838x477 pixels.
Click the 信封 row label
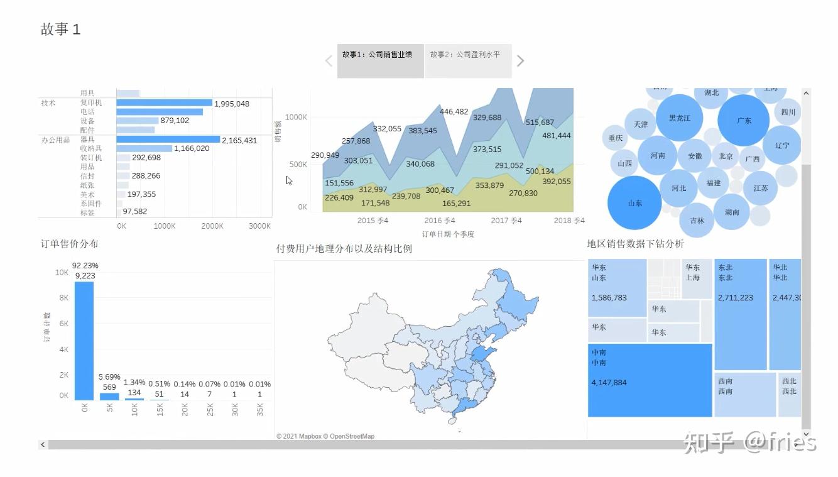click(87, 176)
